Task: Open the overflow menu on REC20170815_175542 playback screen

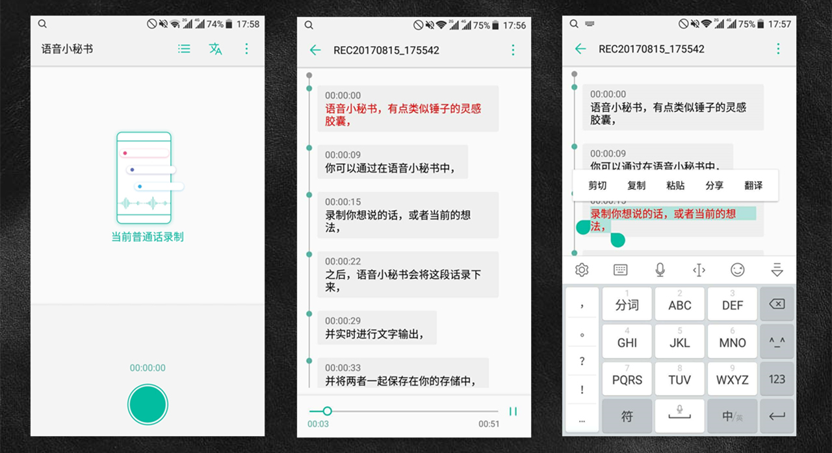Action: pos(513,49)
